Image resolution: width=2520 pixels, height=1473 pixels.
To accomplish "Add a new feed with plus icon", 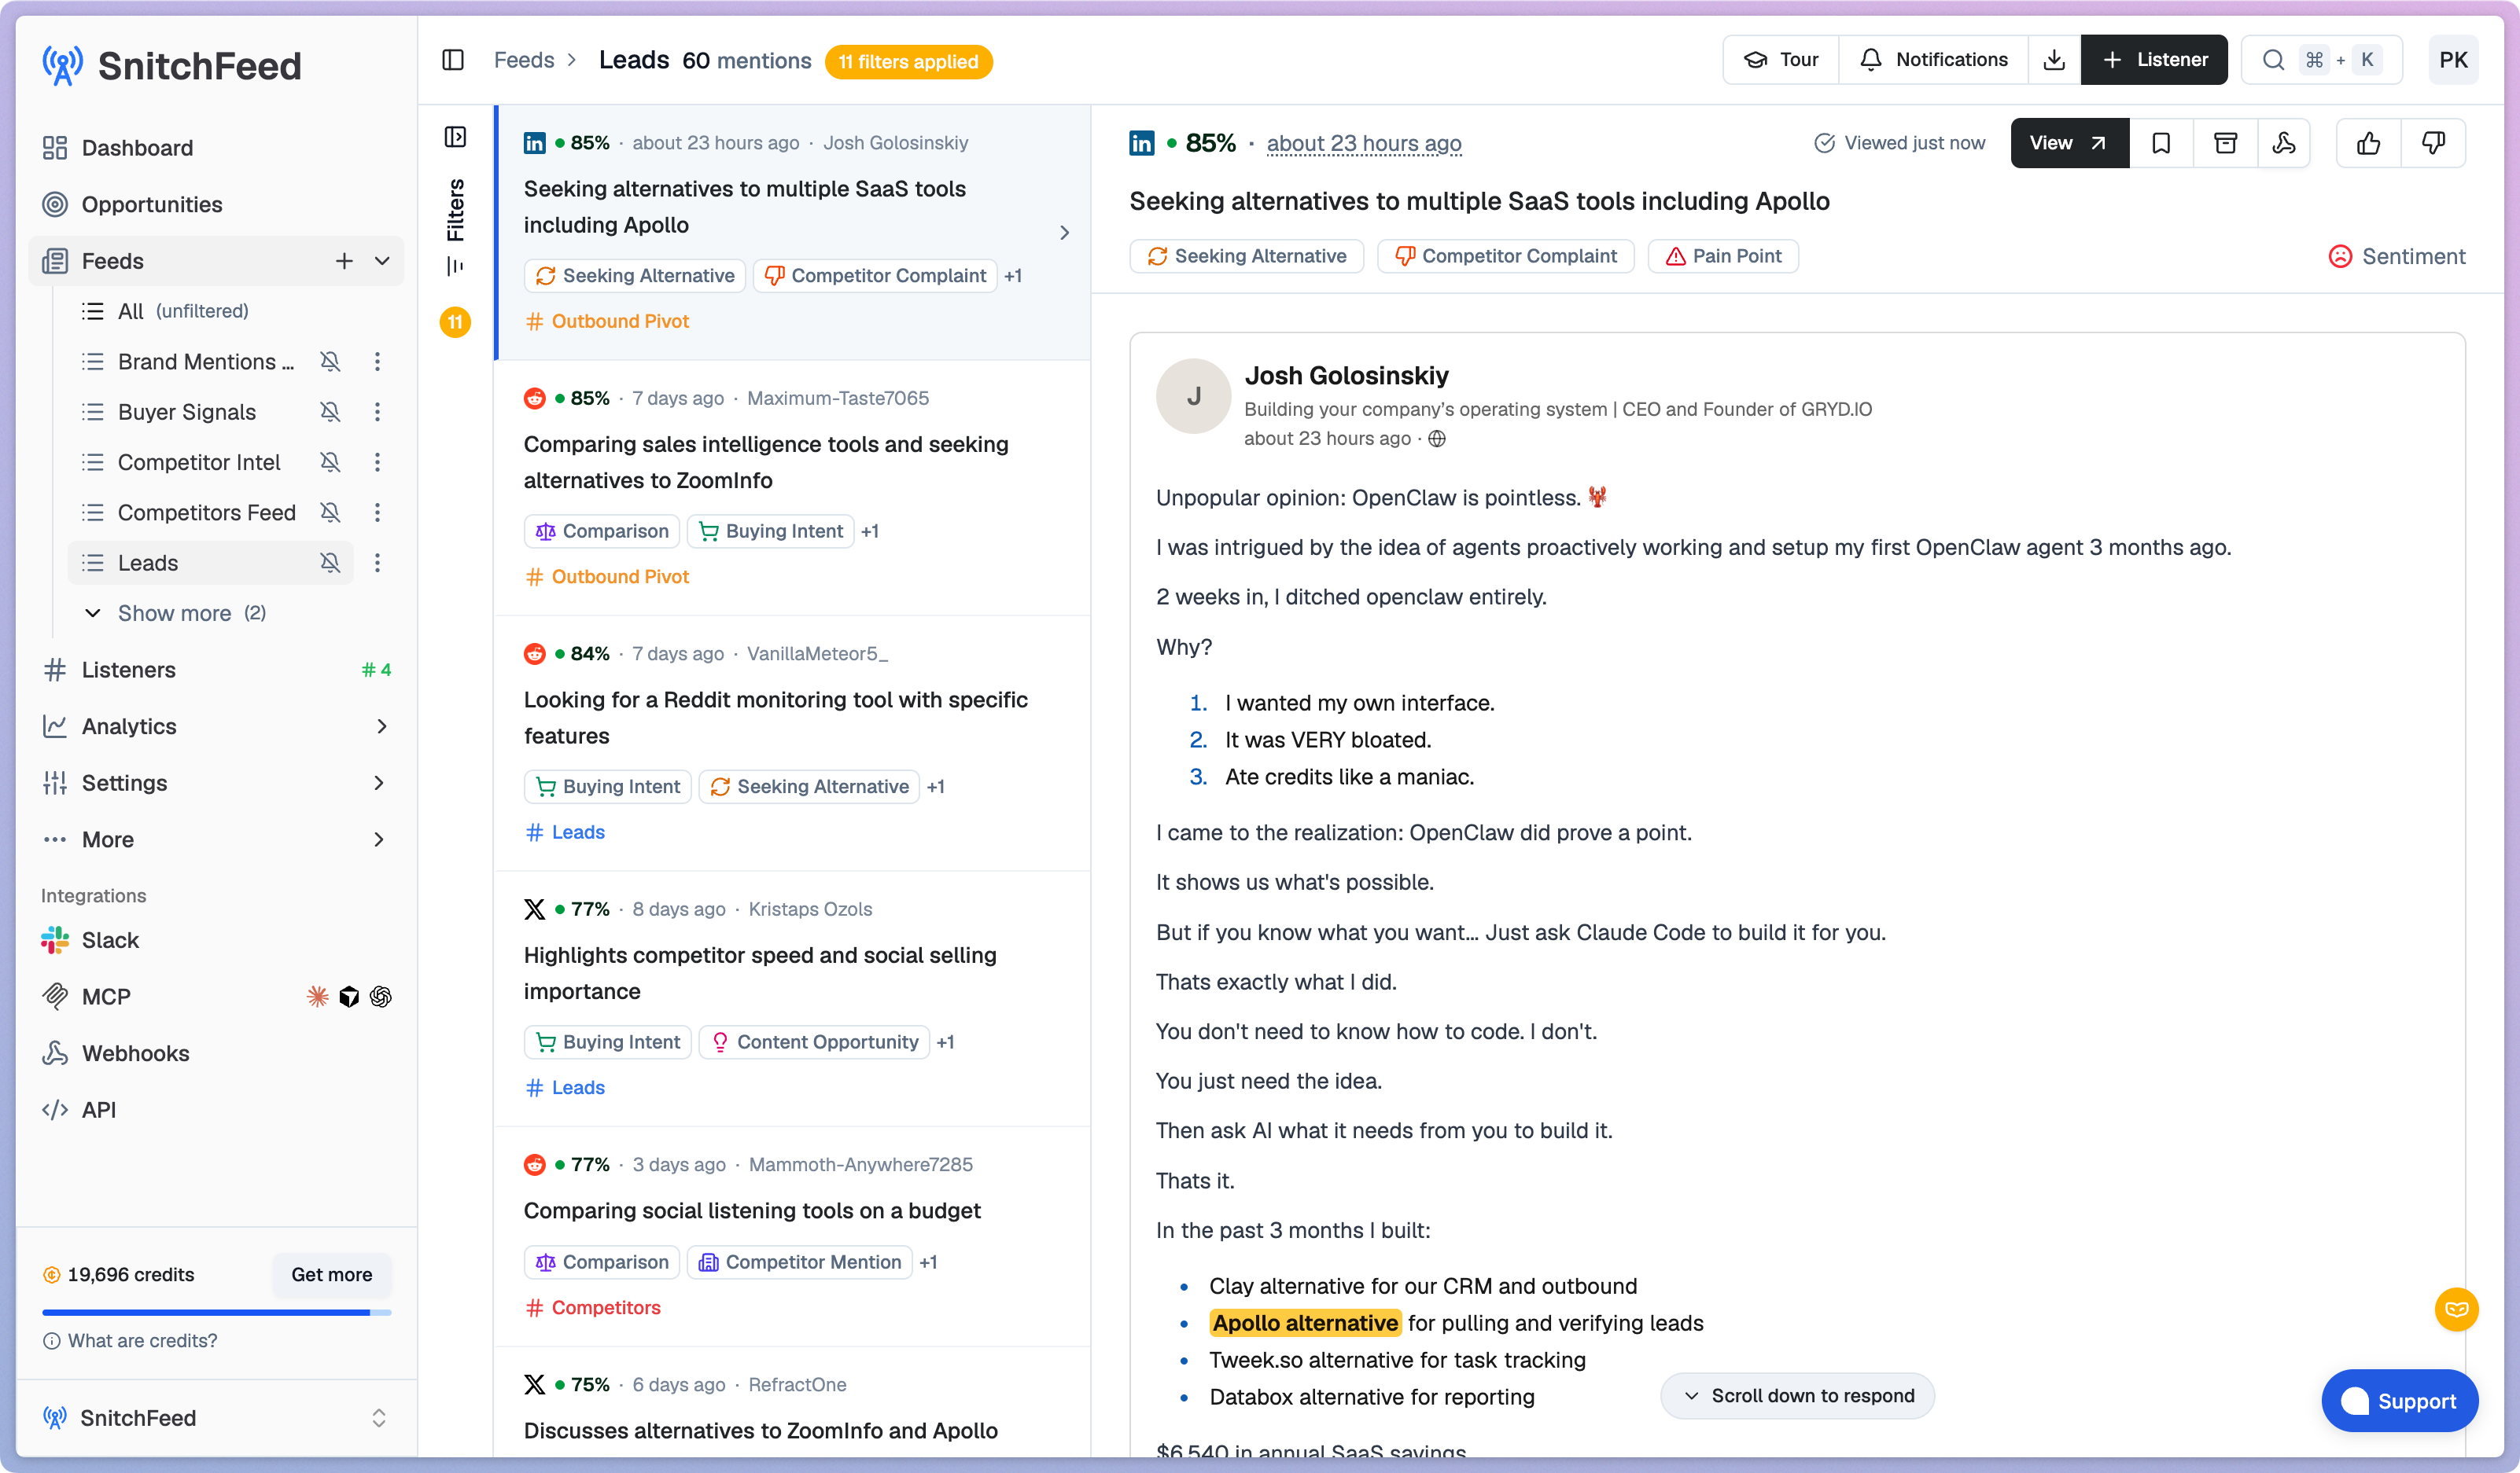I will coord(344,261).
